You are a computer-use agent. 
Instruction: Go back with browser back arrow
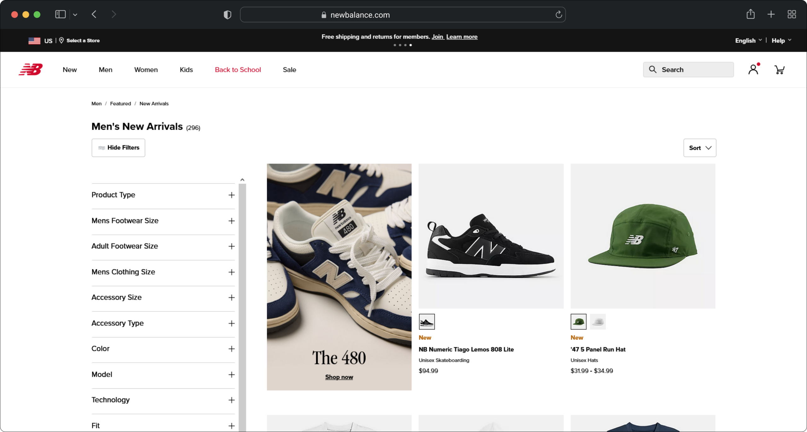click(94, 14)
